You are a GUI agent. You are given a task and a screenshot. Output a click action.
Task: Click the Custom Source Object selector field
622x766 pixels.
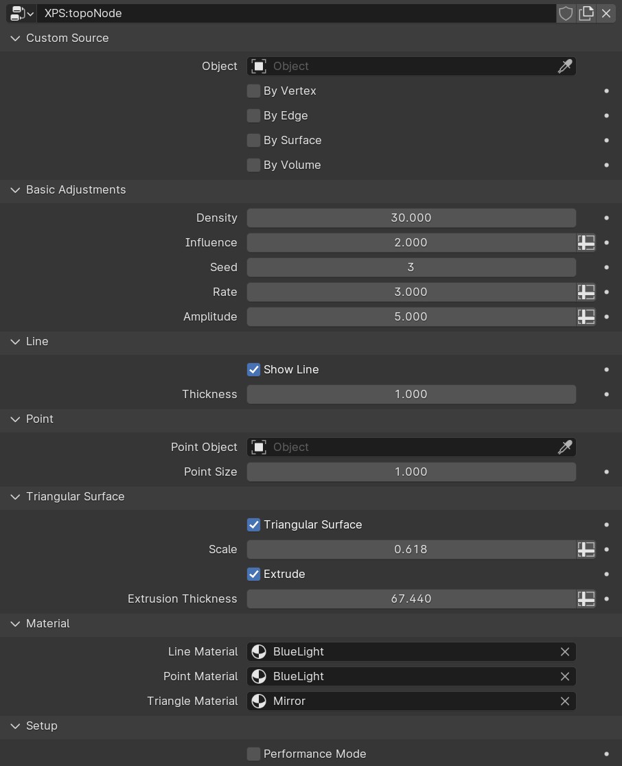[411, 66]
